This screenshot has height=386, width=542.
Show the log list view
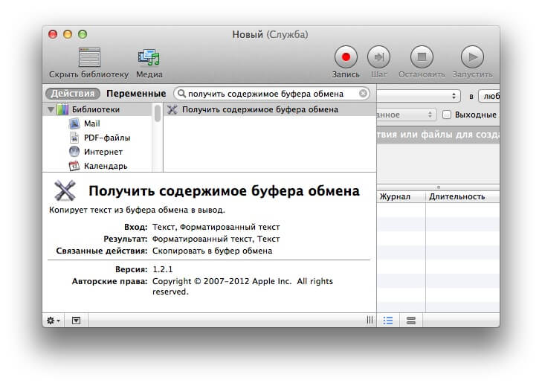(388, 321)
